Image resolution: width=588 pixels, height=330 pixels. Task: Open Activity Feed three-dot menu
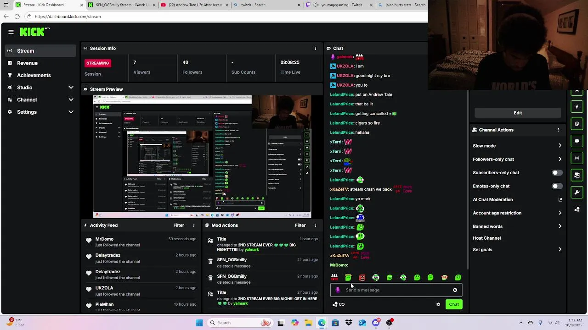194,225
